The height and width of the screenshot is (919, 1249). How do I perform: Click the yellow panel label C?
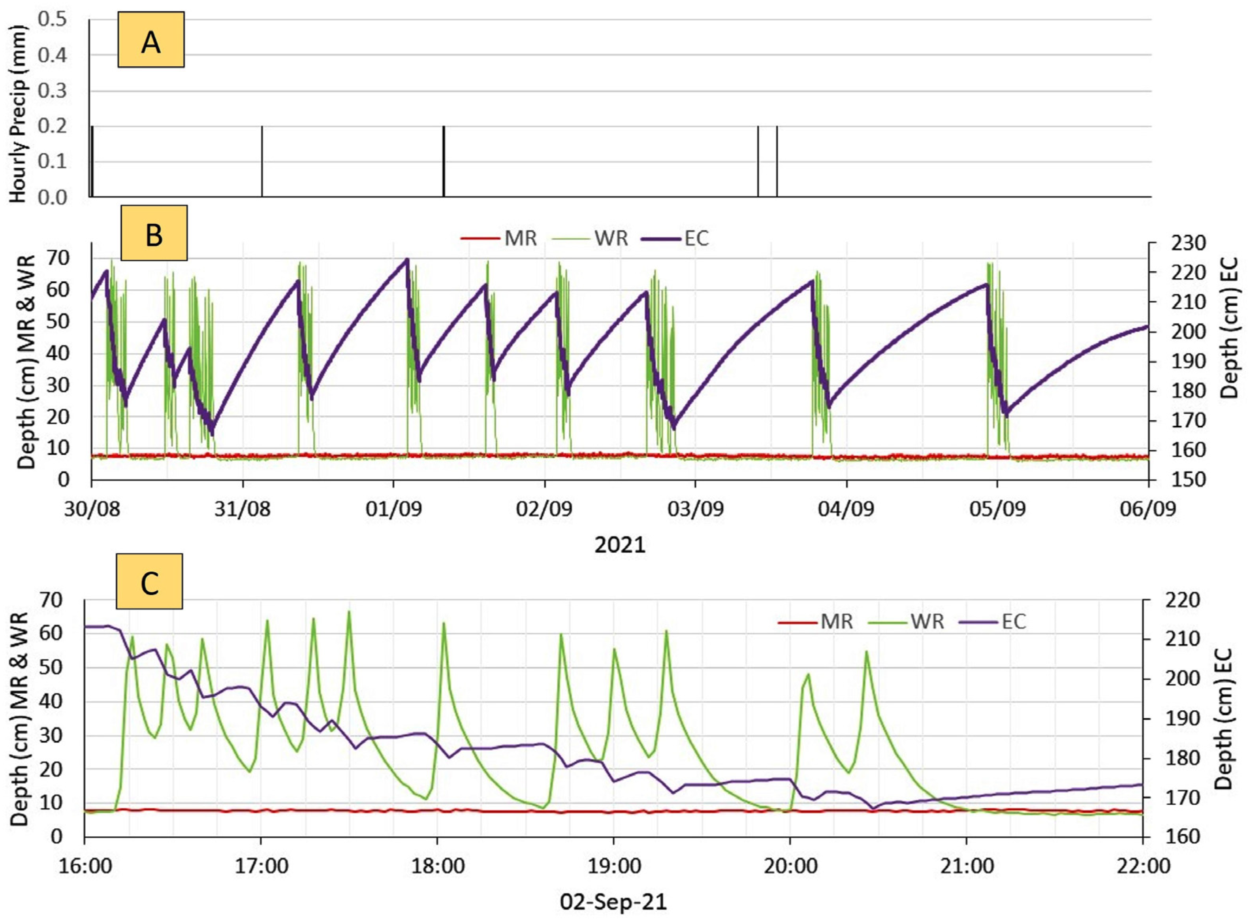(x=149, y=581)
